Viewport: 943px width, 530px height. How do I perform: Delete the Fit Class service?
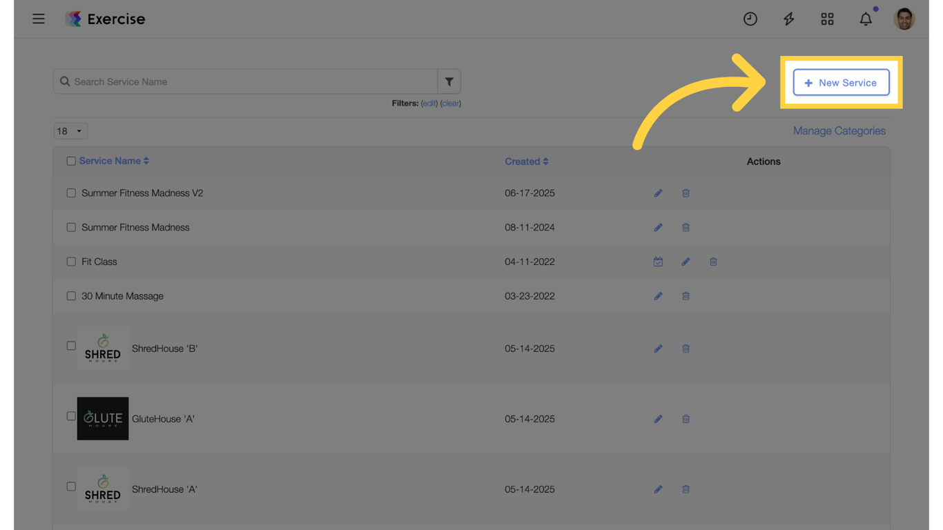713,262
